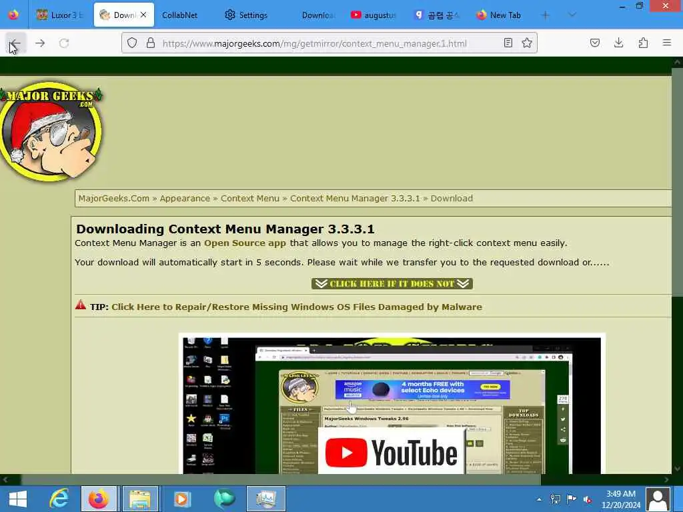Open the Downloads panel arrow icon

(618, 43)
